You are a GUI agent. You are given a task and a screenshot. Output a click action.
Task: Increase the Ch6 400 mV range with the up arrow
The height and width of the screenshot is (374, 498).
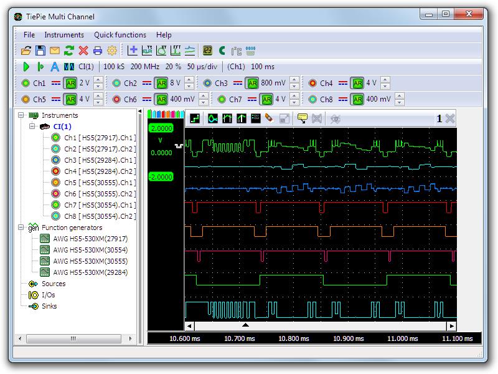(x=204, y=97)
